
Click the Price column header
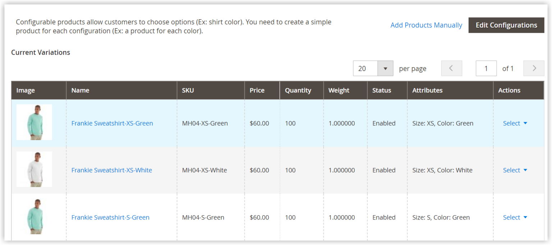click(x=257, y=90)
